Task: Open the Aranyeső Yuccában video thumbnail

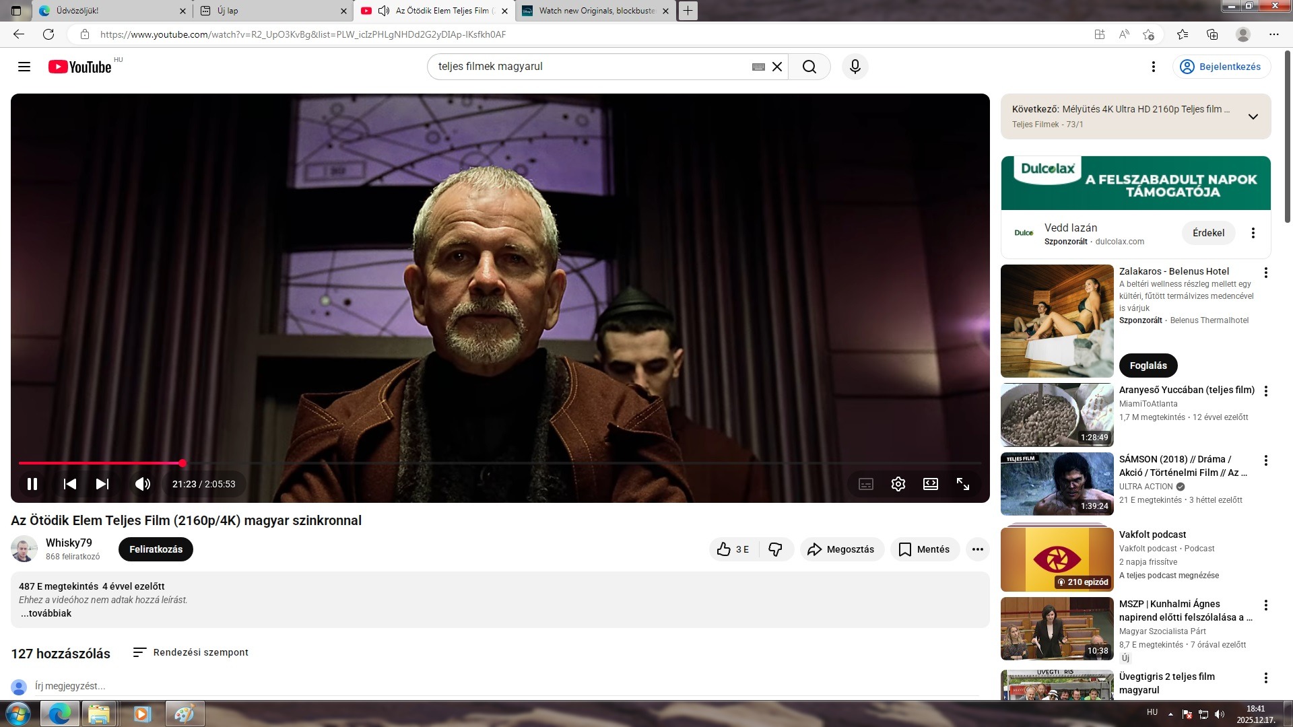Action: (1057, 415)
